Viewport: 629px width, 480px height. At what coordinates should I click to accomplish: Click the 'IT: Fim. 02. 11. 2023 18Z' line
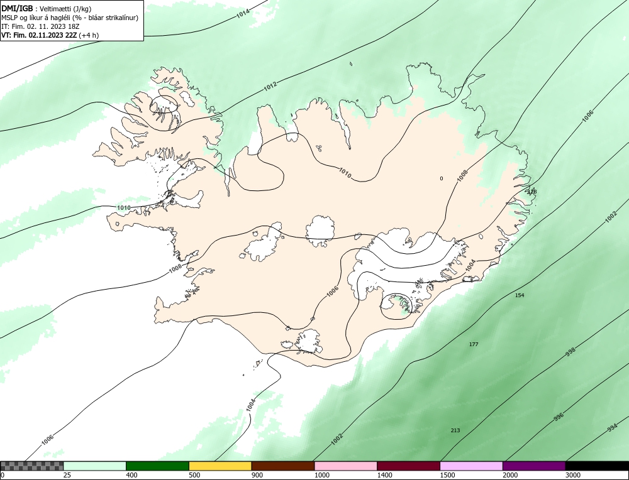(x=40, y=26)
